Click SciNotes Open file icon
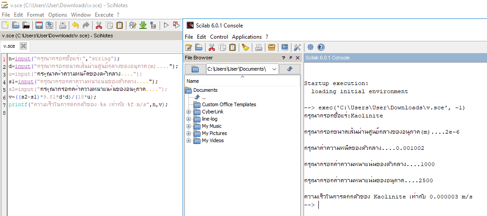 point(16,25)
